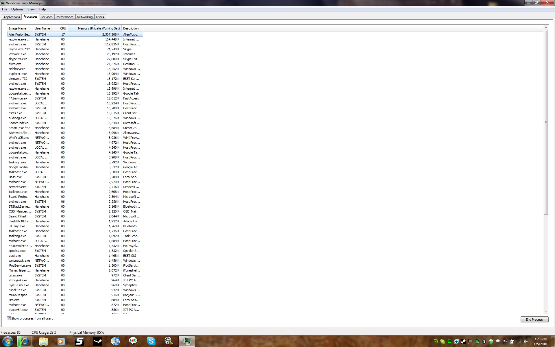
Task: Click the green Skype status tray icon
Action: click(443, 342)
